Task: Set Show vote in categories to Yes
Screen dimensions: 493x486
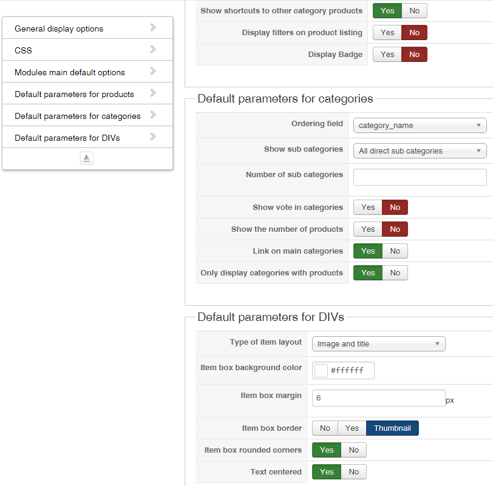Action: tap(368, 208)
